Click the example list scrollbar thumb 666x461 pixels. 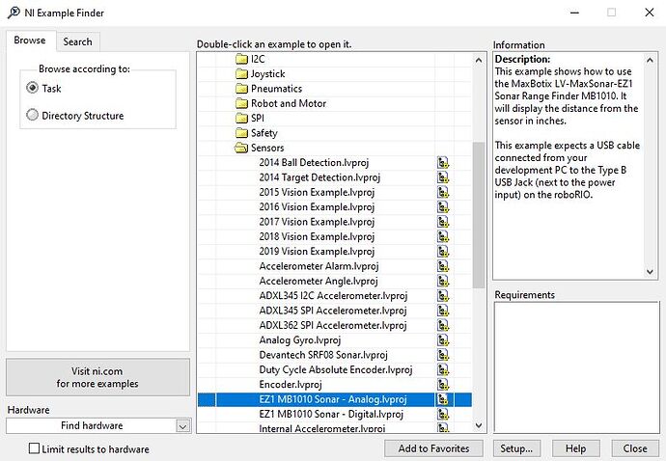pyautogui.click(x=479, y=215)
